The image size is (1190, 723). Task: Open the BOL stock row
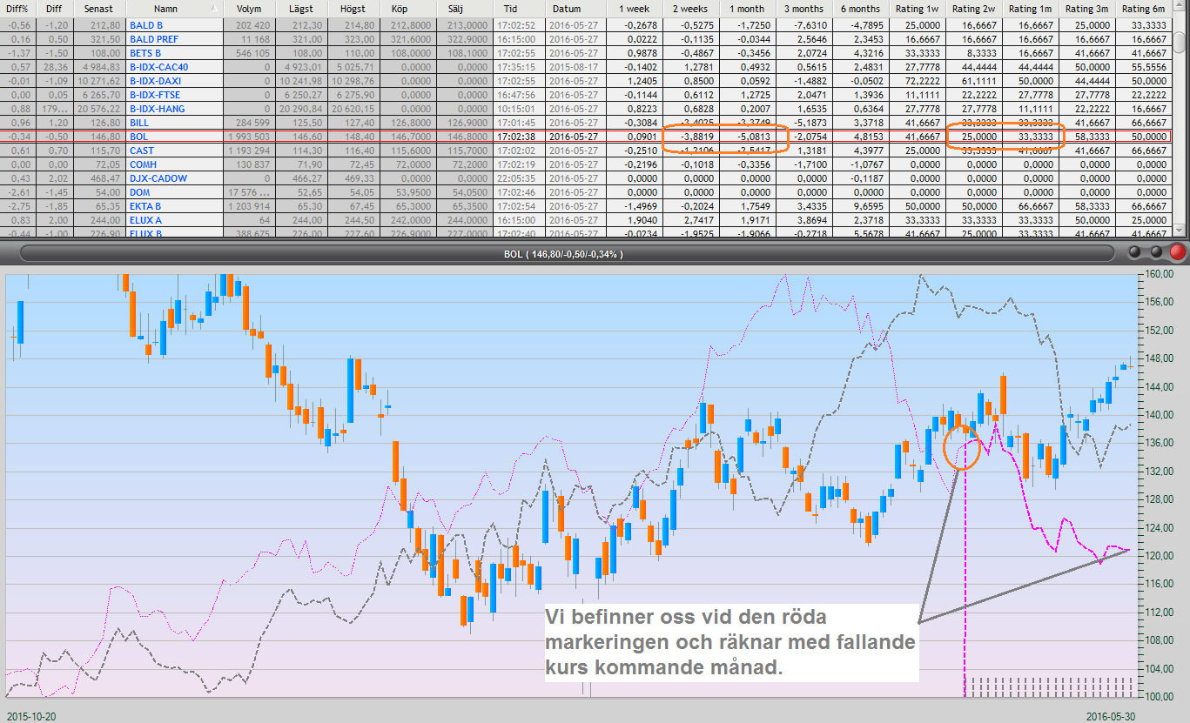tap(138, 137)
